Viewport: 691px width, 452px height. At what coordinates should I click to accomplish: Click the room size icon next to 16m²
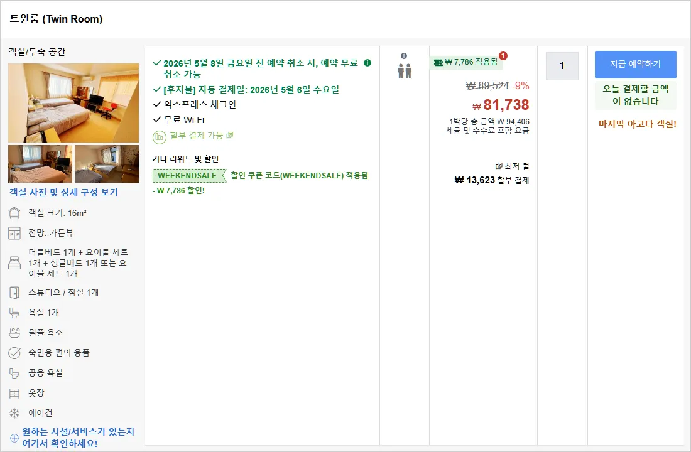coord(14,213)
